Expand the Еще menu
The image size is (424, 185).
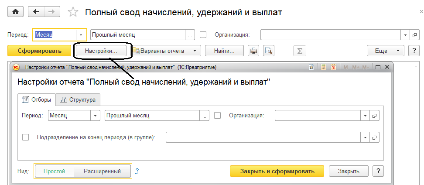tap(386, 51)
